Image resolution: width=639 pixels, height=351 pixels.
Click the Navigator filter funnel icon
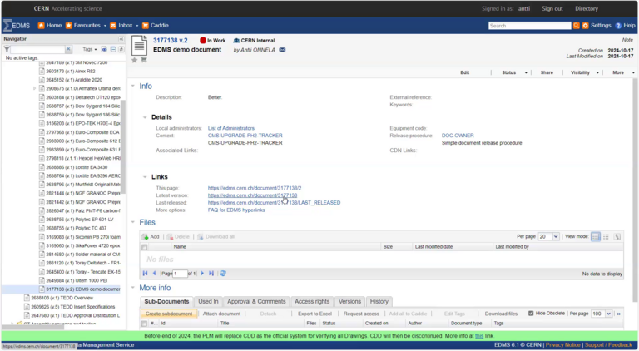(x=7, y=49)
